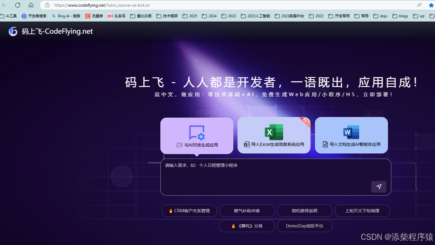Screen dimensions: 435x245
Task: Expand the 技术框架 bookmark folder
Action: click(x=167, y=16)
